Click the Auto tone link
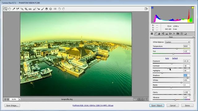Image resolution: width=198 pixels, height=111 pixels. click(167, 58)
